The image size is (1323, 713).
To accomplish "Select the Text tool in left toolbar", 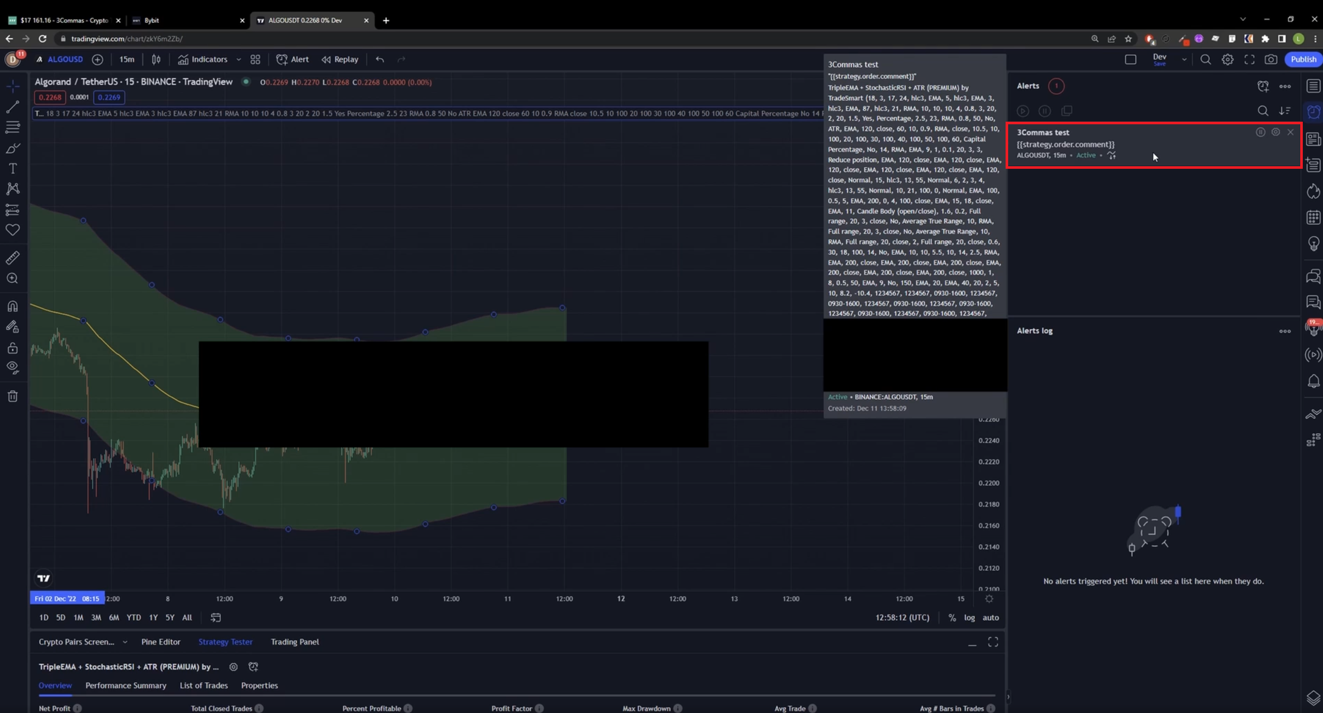I will [x=12, y=169].
